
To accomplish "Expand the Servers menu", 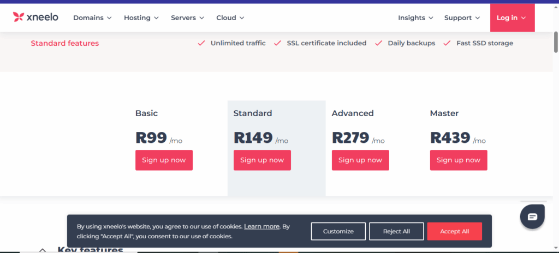I will click(x=187, y=17).
